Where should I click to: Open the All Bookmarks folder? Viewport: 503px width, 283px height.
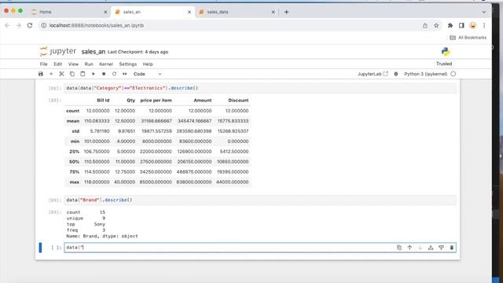(x=468, y=38)
